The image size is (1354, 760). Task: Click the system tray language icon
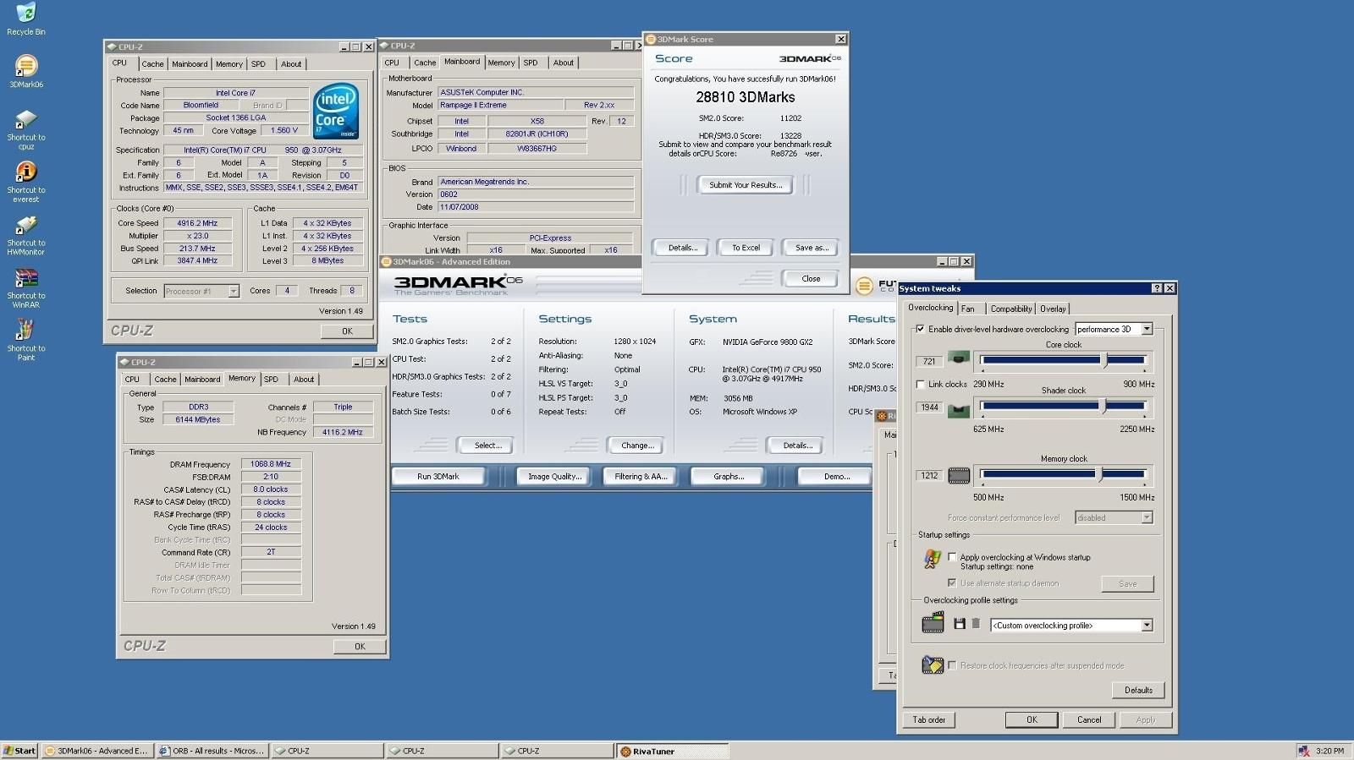coord(1303,751)
